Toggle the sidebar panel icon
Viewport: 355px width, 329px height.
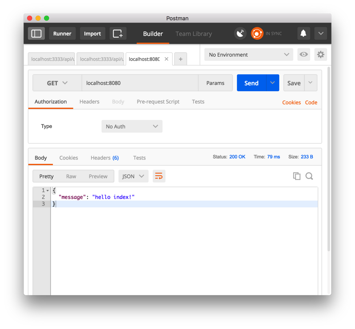pyautogui.click(x=36, y=34)
